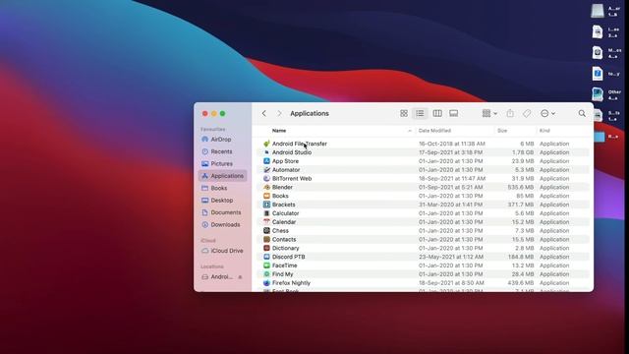The image size is (629, 354).
Task: Select the Firefox Nightly icon
Action: (266, 283)
